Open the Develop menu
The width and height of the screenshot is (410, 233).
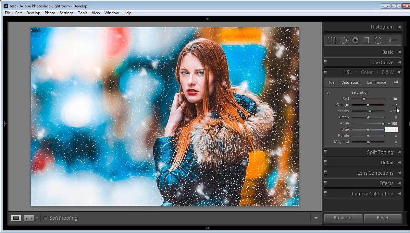tap(33, 13)
